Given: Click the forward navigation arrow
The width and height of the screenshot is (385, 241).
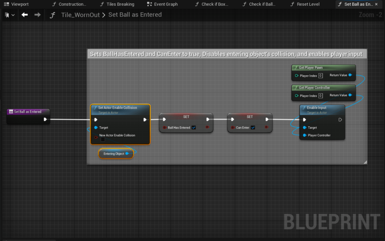Looking at the screenshot, I should [x=37, y=15].
